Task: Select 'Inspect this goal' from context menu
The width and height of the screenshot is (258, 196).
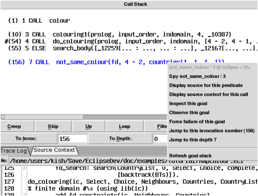Action: [188, 104]
